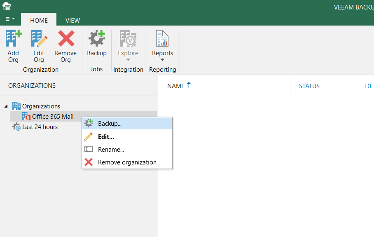This screenshot has height=237, width=374.
Task: Select the Office 365 Mail organization
Action: 53,117
